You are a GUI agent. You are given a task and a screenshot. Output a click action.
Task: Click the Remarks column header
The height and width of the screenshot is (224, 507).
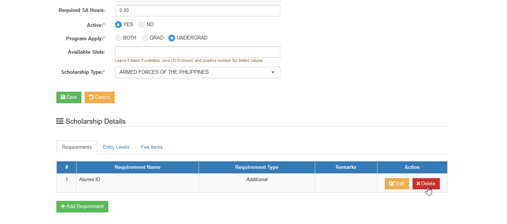coord(346,167)
